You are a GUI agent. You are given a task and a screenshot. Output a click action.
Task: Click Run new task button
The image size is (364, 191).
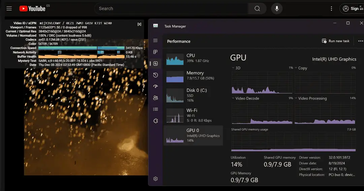tap(336, 41)
